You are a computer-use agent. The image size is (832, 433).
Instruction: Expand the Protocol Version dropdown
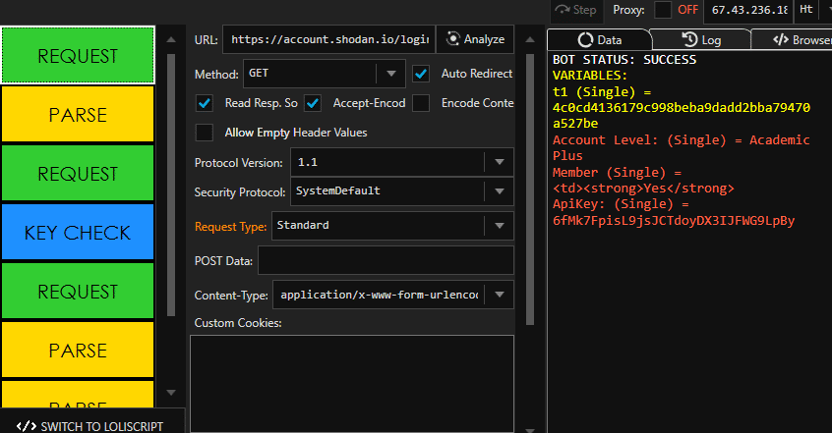(x=499, y=162)
